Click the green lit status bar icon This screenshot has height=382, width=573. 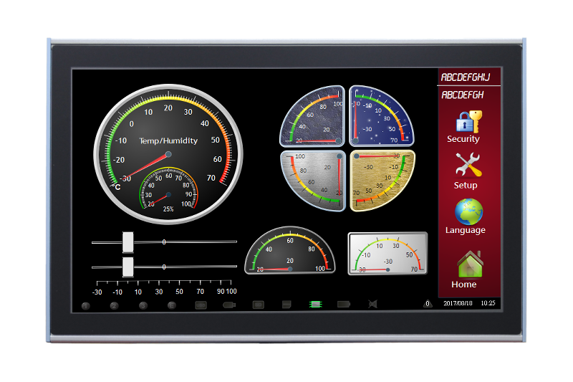(314, 304)
